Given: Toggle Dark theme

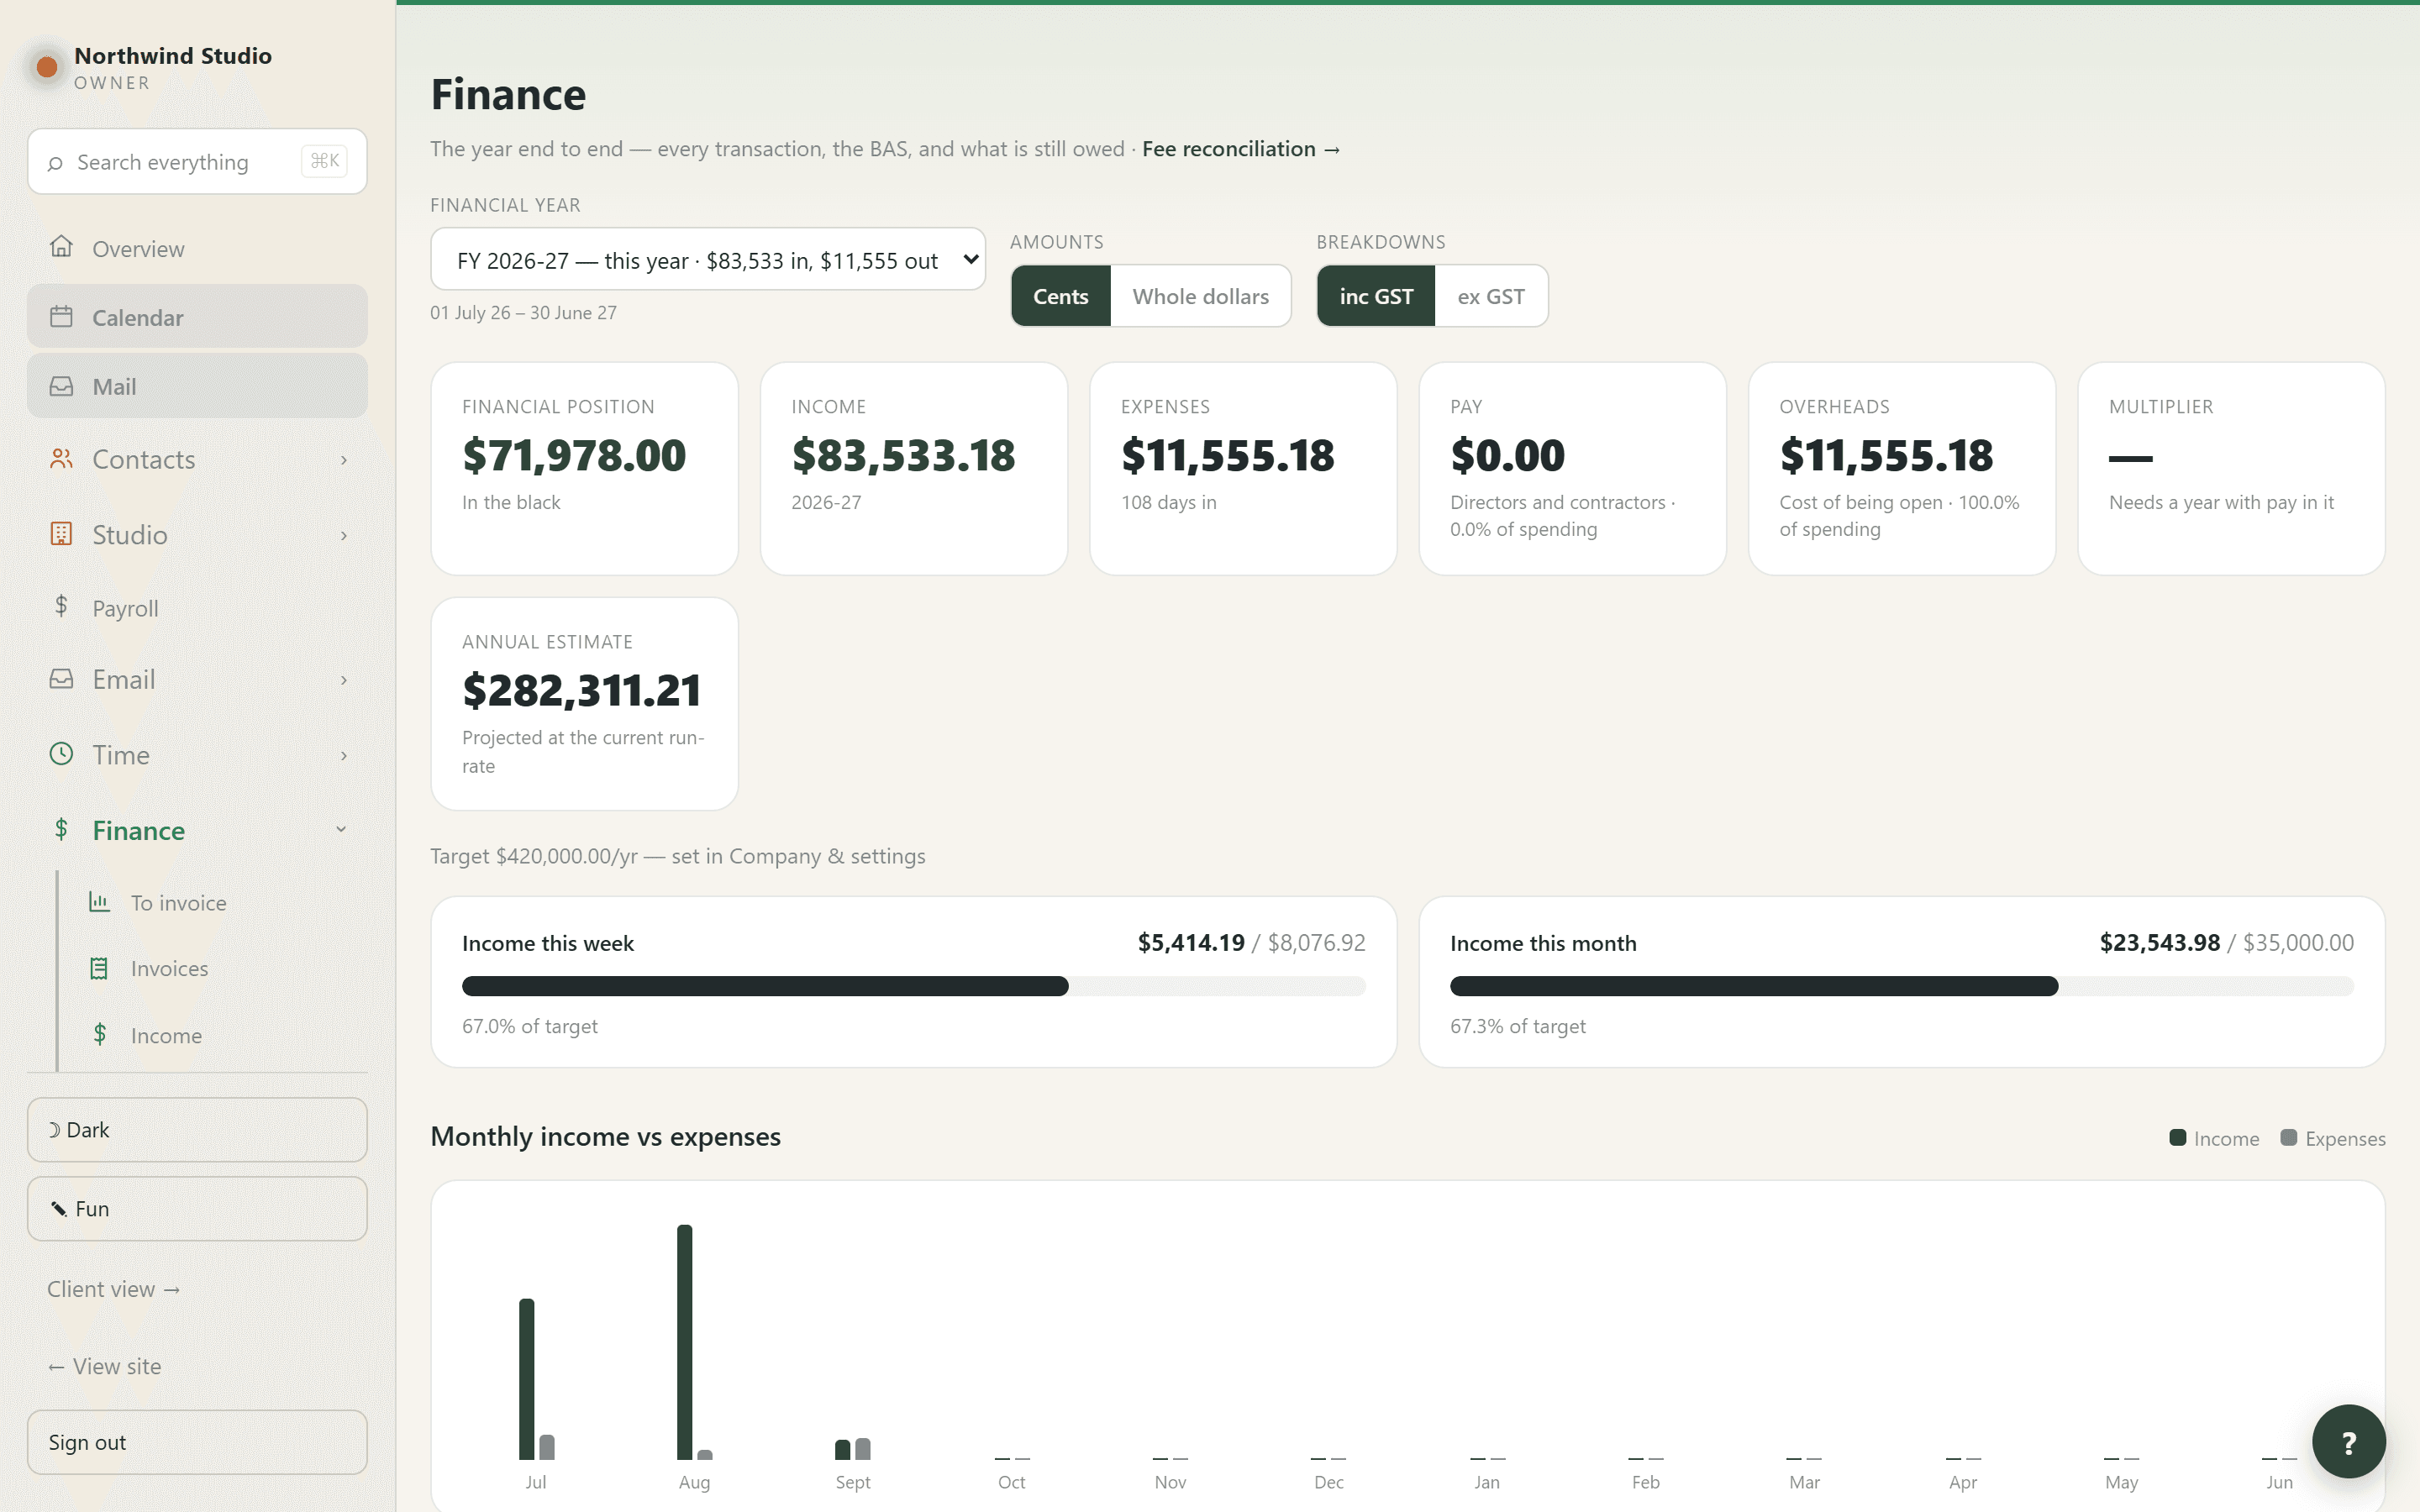Looking at the screenshot, I should [197, 1130].
